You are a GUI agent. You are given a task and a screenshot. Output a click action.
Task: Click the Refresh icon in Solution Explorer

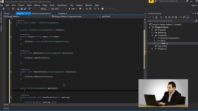click(169, 17)
